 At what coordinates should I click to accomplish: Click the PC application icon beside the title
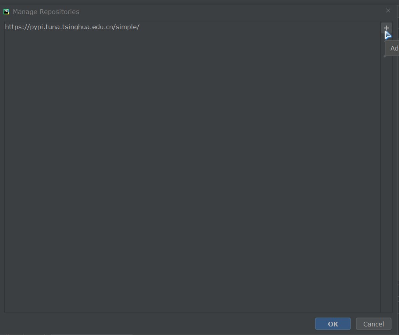click(x=6, y=12)
